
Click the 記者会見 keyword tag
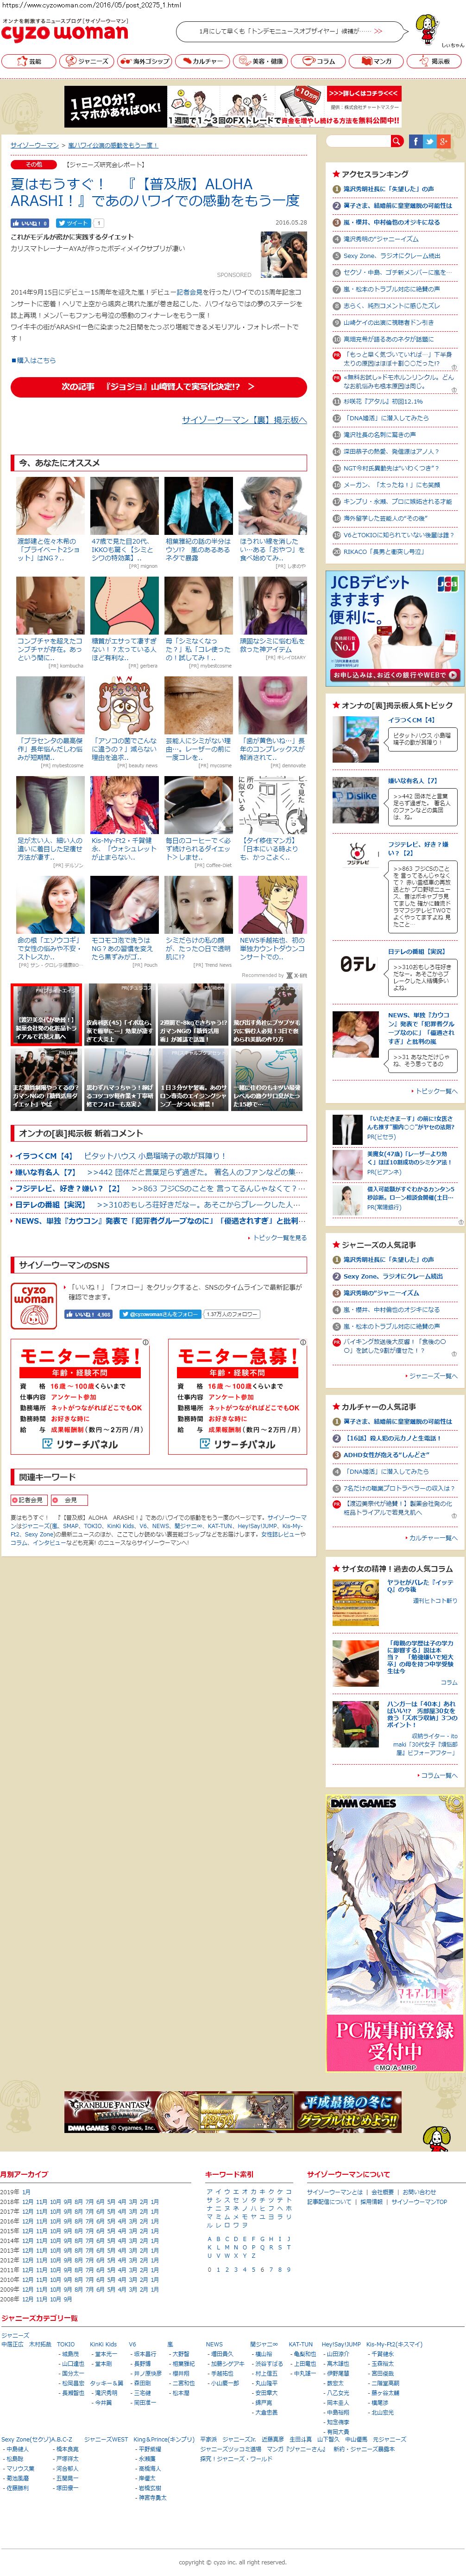pyautogui.click(x=29, y=1500)
